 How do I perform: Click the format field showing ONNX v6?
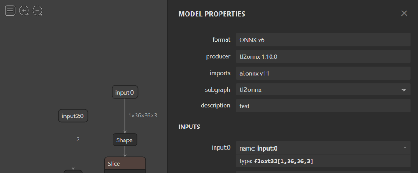pos(323,39)
